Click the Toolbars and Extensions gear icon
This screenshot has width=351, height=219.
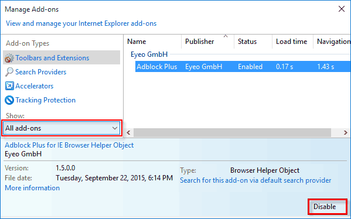9,58
